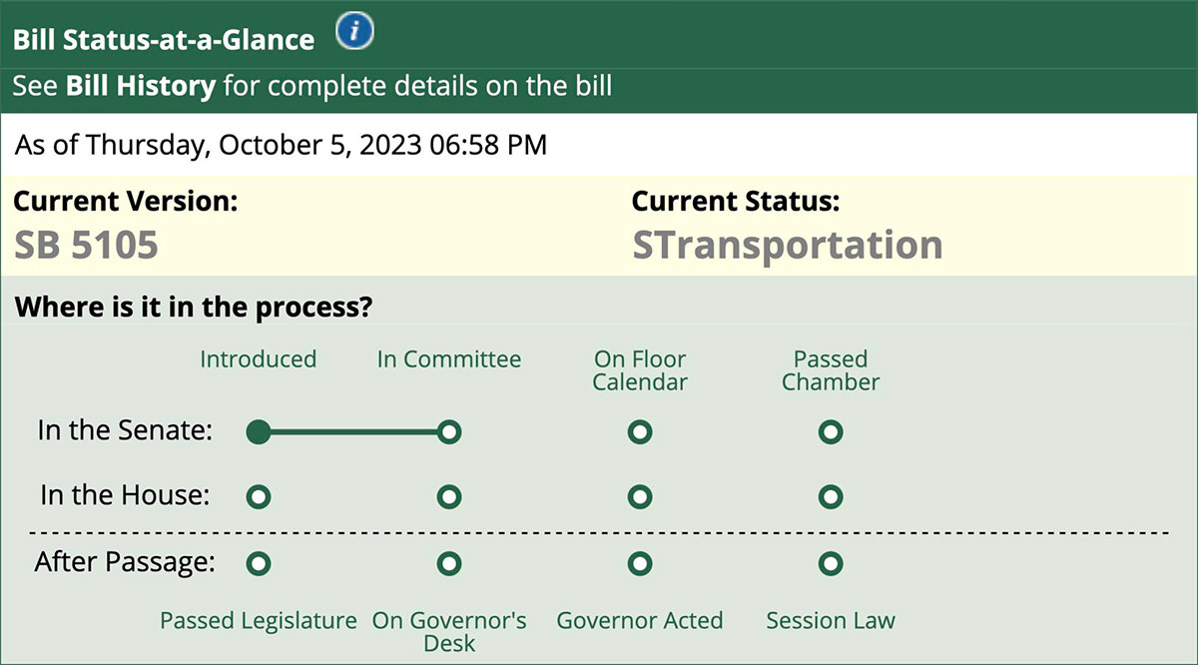Open the Bill History link

[141, 86]
